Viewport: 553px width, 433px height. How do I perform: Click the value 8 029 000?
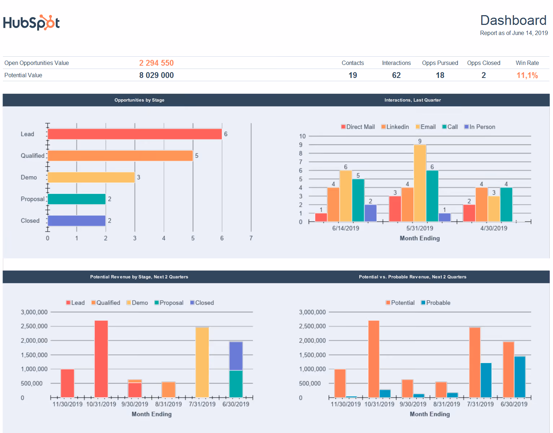coord(157,75)
